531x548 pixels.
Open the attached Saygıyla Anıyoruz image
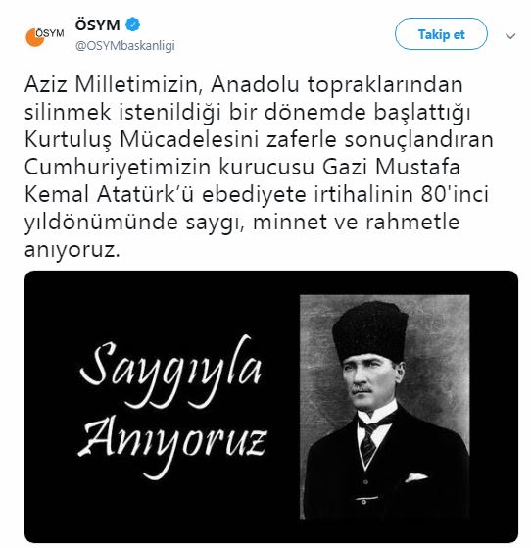271,407
